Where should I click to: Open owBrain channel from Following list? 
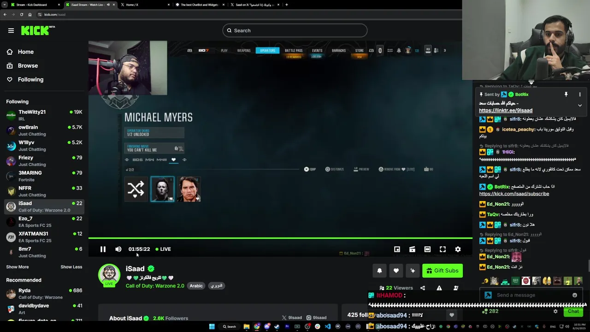[44, 130]
